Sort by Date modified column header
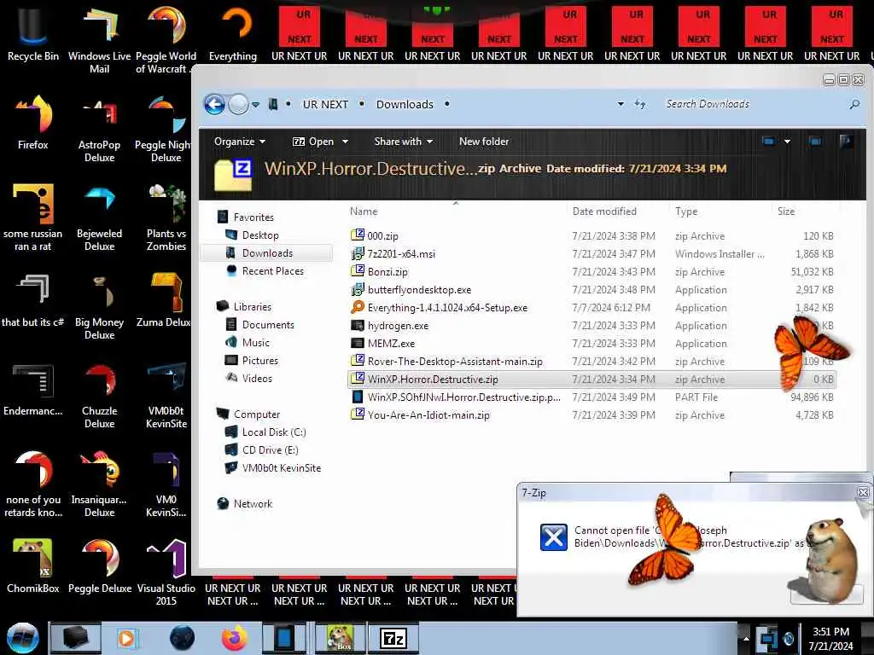The image size is (874, 655). tap(604, 212)
